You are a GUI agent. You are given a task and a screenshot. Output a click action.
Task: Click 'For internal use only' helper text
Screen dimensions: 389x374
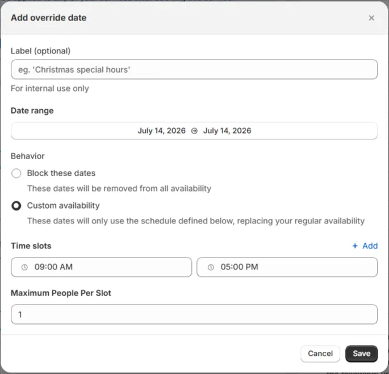(50, 89)
